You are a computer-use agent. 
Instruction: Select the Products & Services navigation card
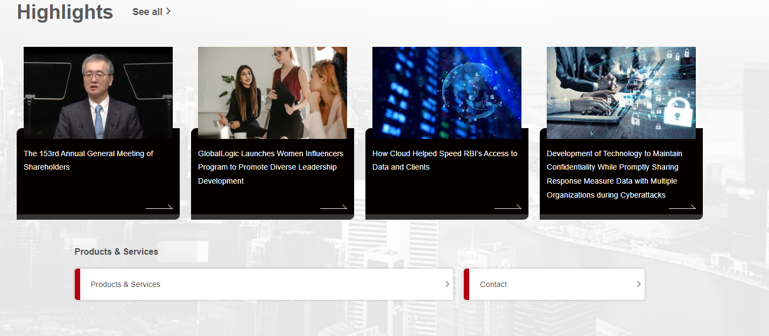[264, 284]
